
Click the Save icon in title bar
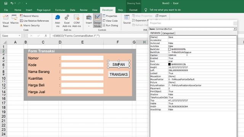[6, 3]
